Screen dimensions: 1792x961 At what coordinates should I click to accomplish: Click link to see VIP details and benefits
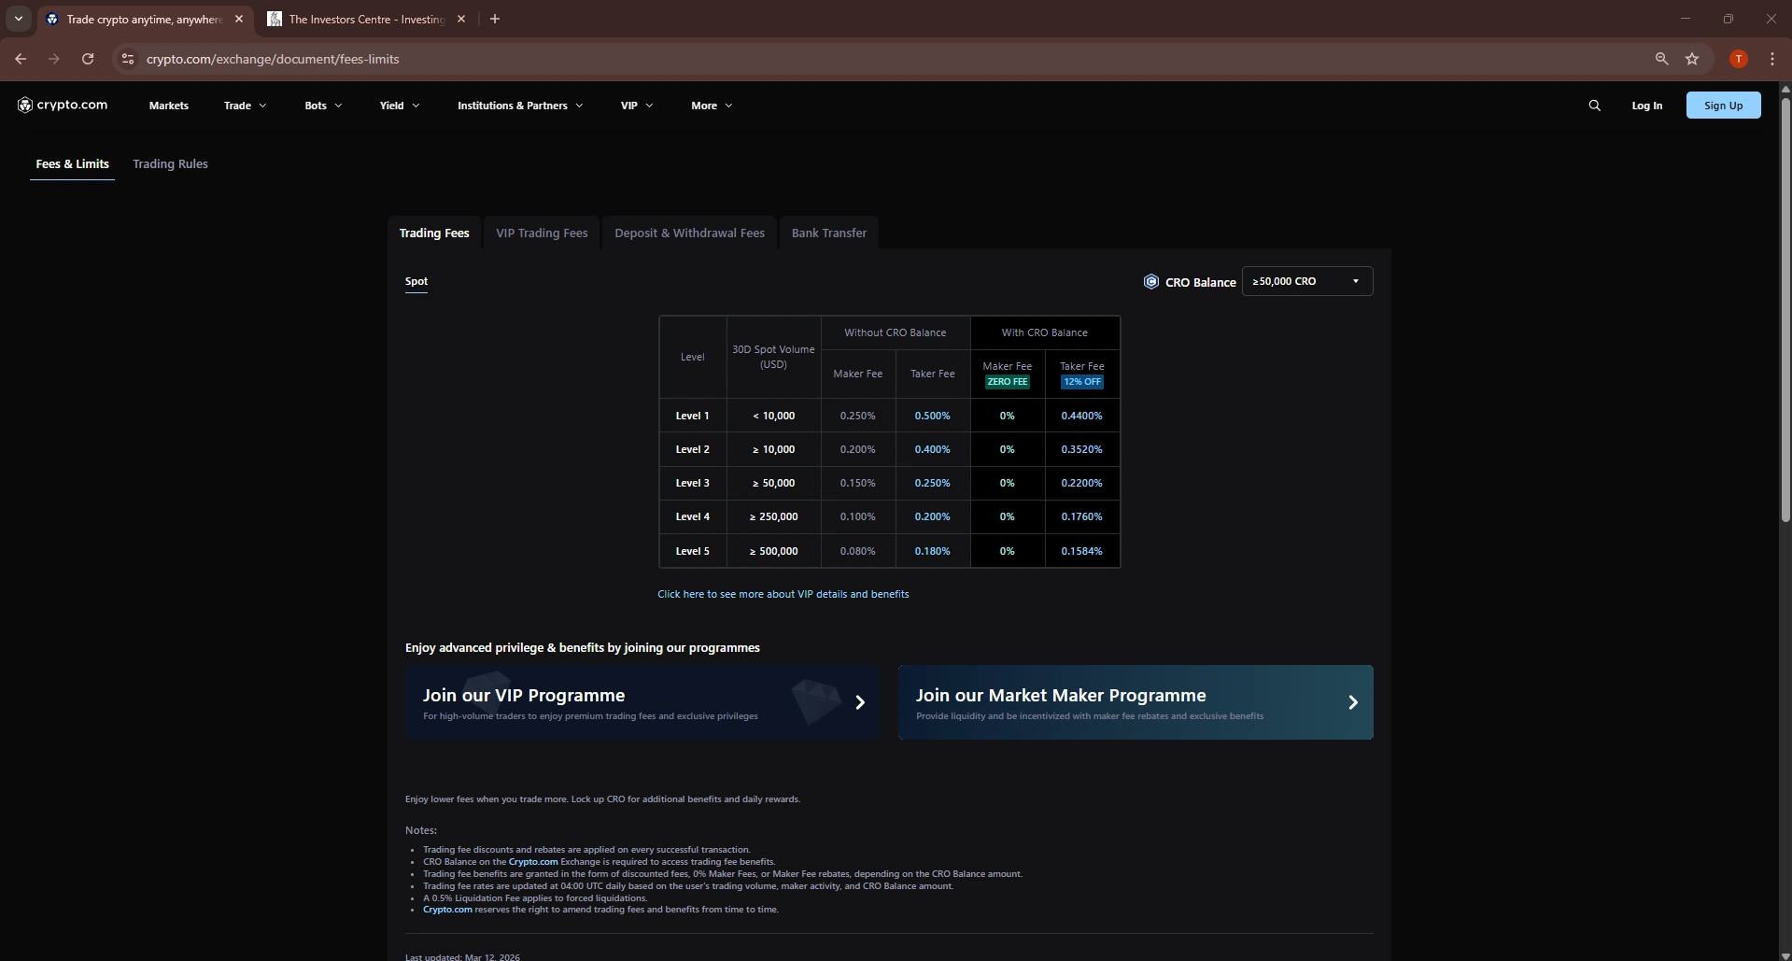(783, 594)
